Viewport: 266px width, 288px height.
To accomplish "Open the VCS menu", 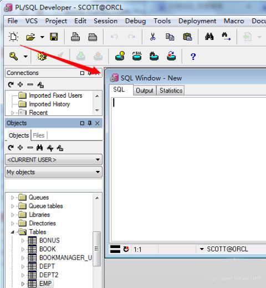I will click(32, 21).
